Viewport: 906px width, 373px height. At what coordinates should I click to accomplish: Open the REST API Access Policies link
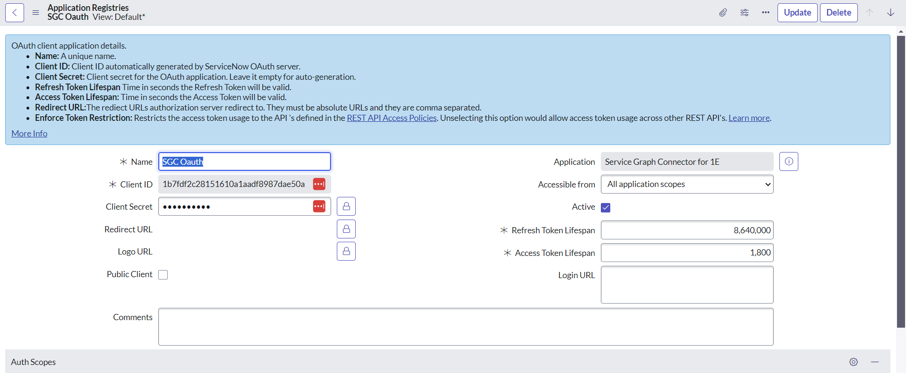click(x=392, y=118)
